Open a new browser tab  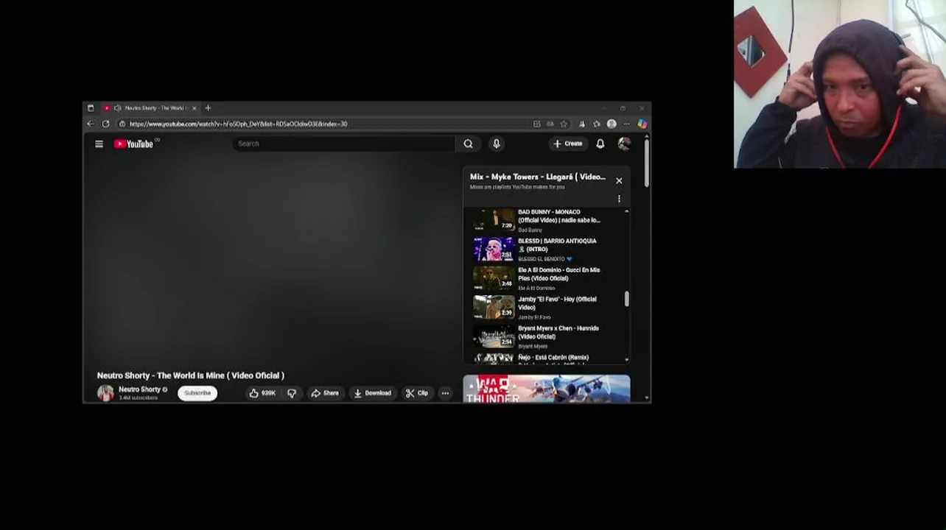(208, 108)
